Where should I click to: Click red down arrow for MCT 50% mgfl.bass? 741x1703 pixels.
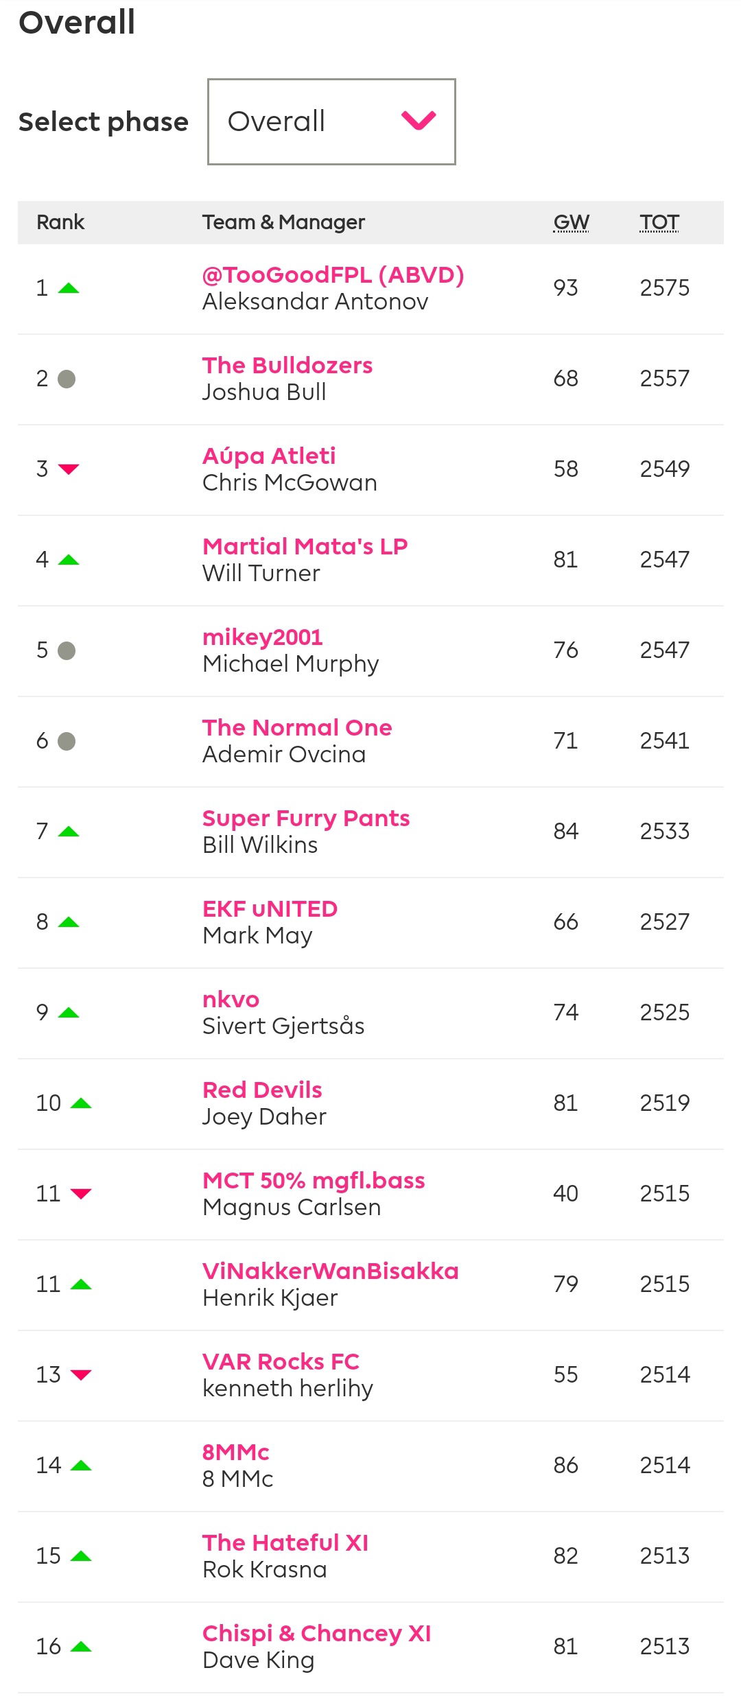pos(81,1194)
